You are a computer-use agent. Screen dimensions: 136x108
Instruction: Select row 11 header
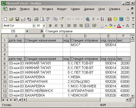[x=5, y=86]
